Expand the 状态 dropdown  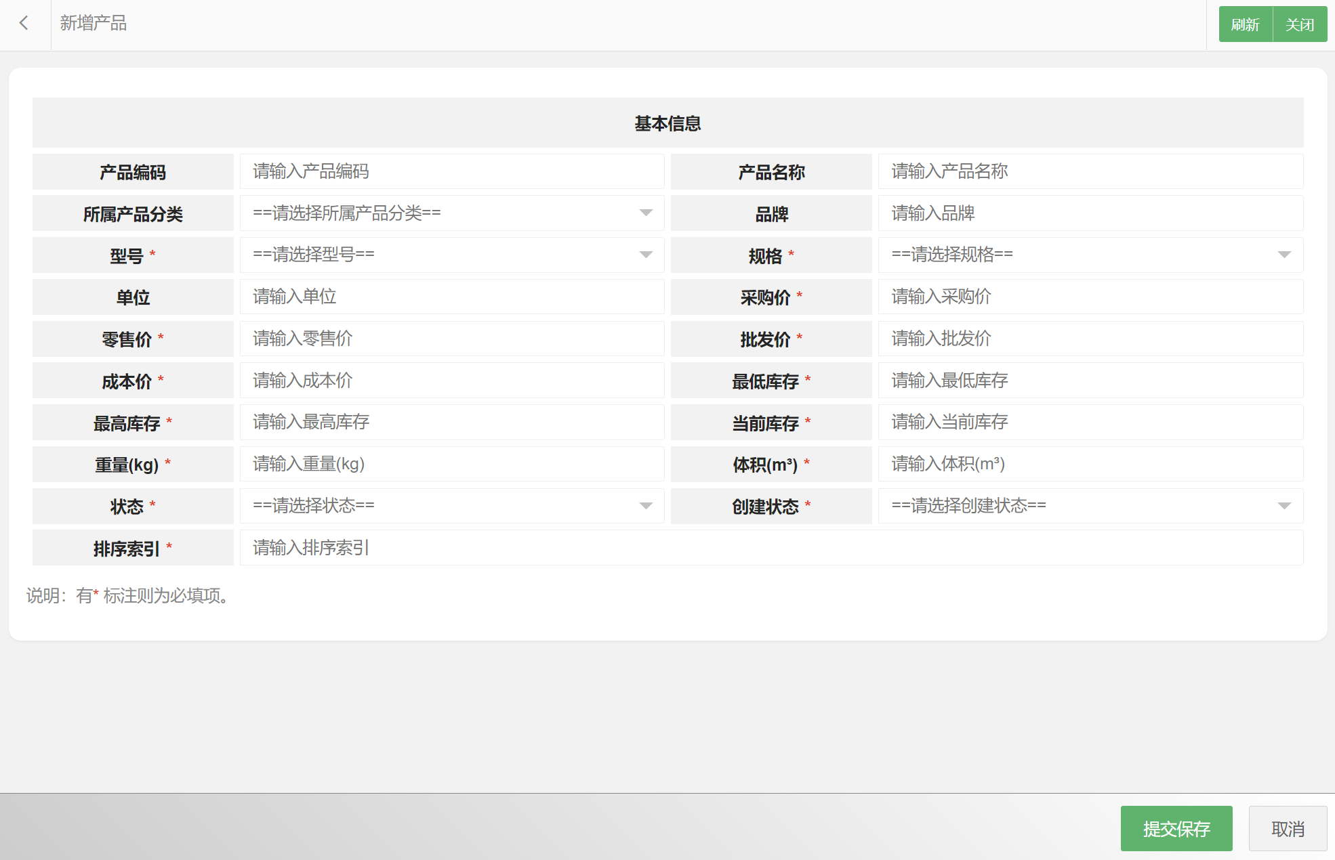452,506
